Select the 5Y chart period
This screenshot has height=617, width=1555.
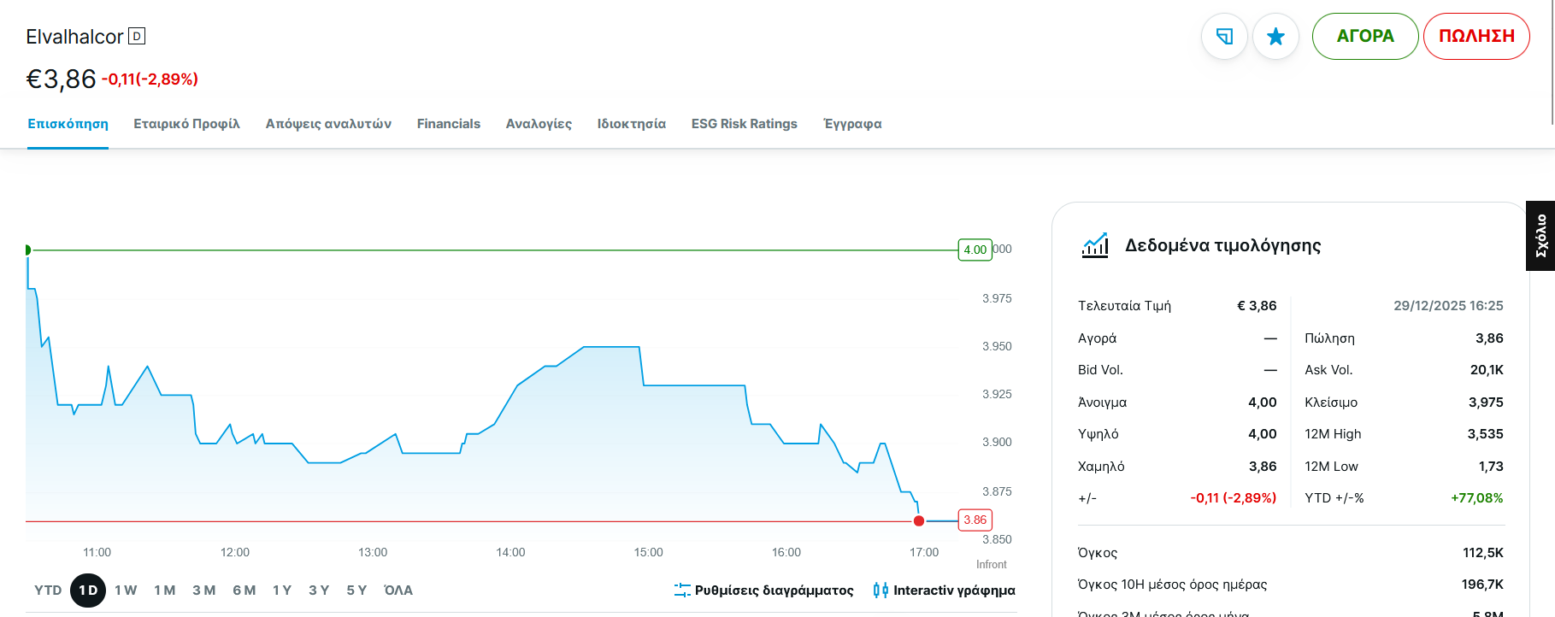tap(356, 591)
